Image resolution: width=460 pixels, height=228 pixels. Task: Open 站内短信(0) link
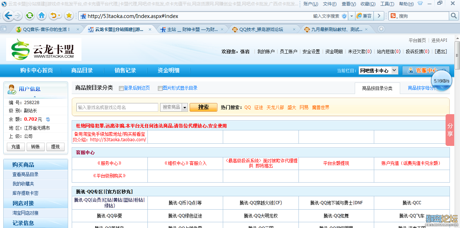(389, 52)
